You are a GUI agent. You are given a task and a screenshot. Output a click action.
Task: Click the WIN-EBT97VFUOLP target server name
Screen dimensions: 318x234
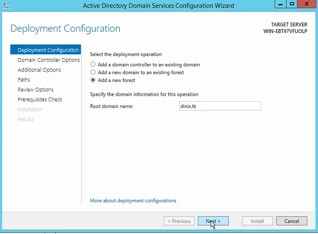coord(285,31)
